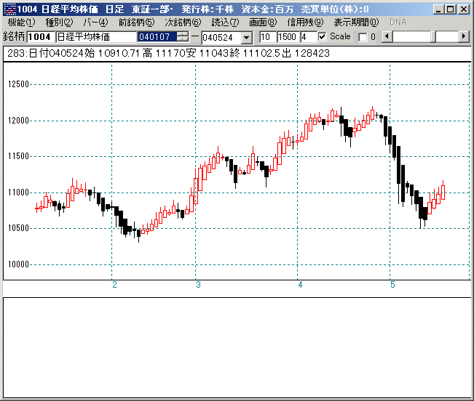Maximize the chart window

click(x=451, y=9)
